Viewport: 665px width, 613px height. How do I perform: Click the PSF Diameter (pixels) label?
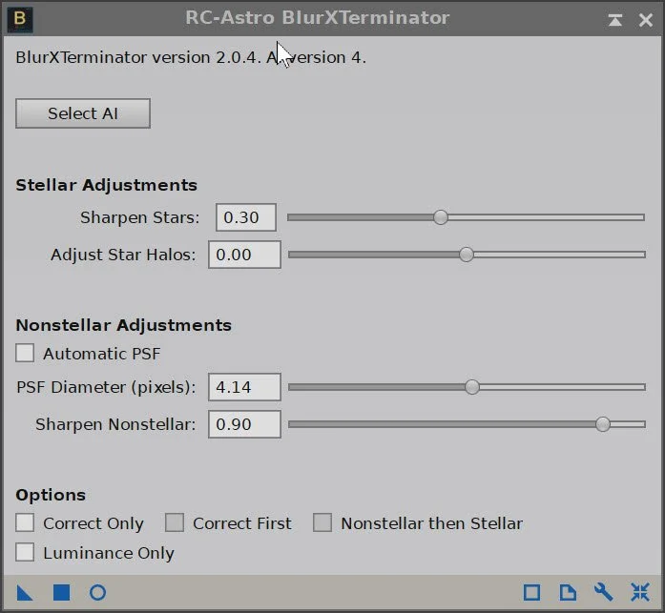(106, 387)
